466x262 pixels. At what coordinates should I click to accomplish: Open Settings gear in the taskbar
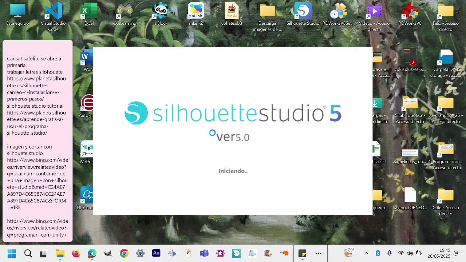140,253
